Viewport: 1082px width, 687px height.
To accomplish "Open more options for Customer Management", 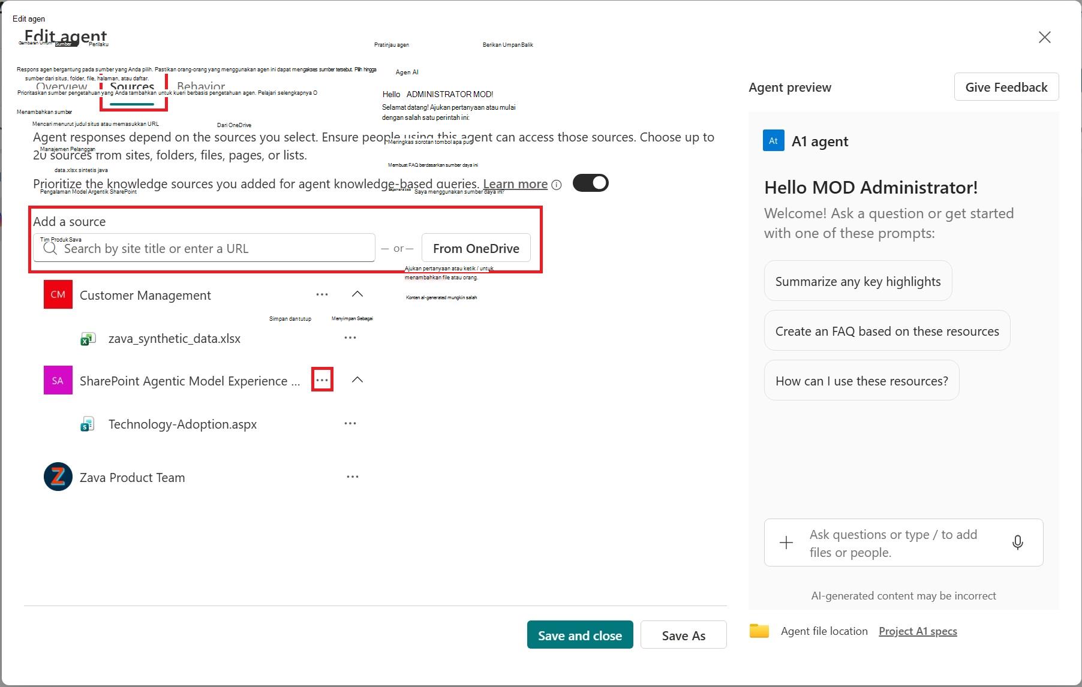I will [322, 294].
